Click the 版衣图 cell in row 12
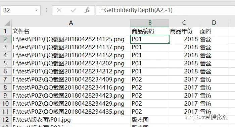This screenshot has width=235, height=127. 150,120
